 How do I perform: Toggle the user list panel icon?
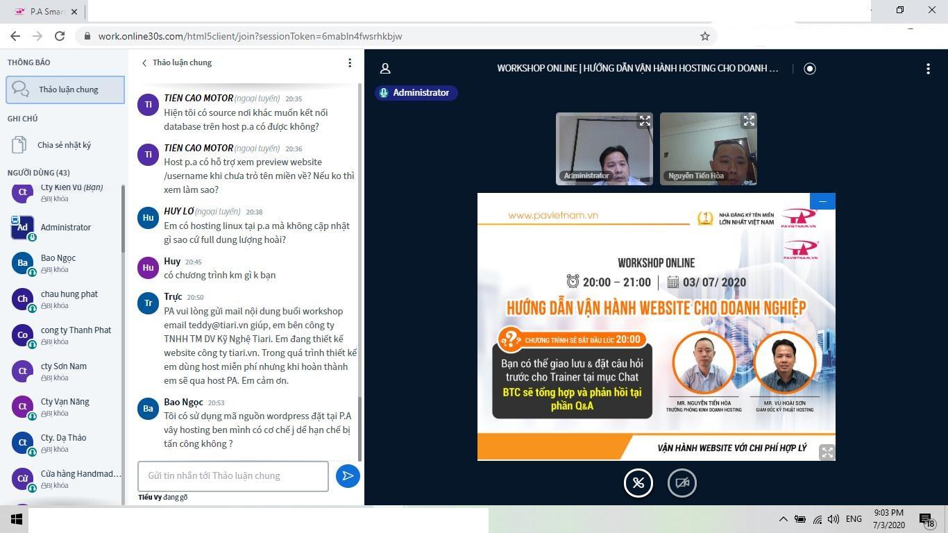point(385,68)
